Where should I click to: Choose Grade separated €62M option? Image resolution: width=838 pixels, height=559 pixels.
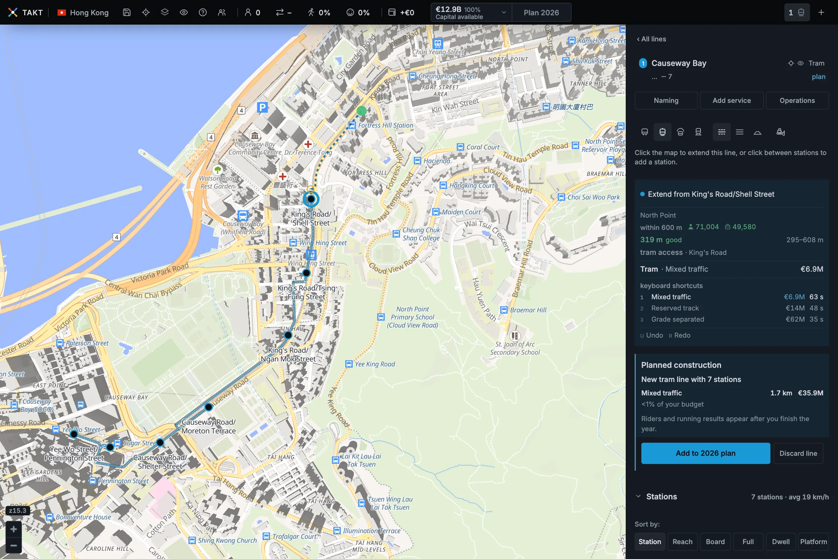(x=731, y=319)
